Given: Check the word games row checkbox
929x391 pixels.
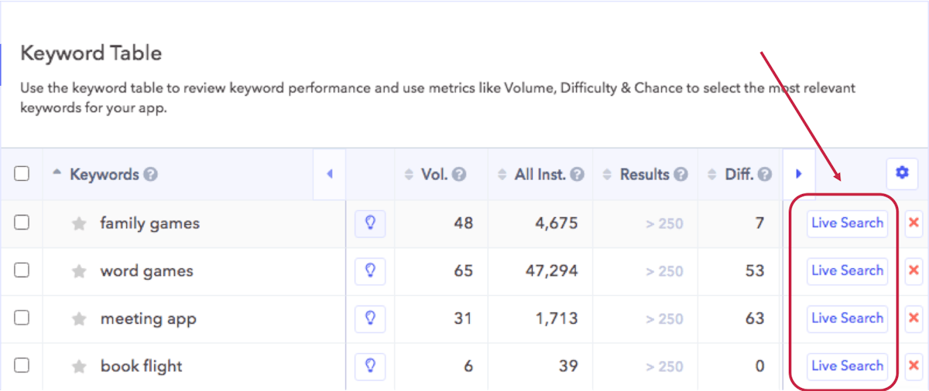Looking at the screenshot, I should point(22,270).
